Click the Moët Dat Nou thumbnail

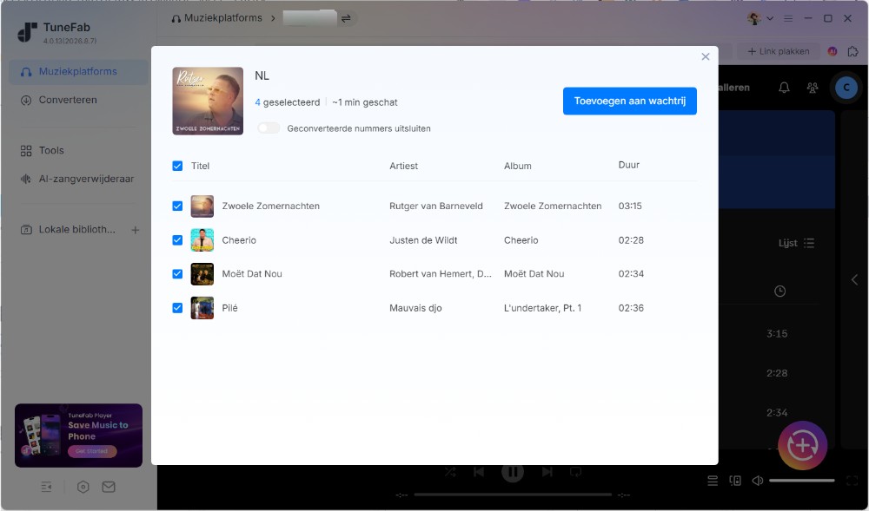(x=202, y=274)
